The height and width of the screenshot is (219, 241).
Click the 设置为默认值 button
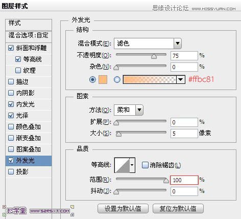(123, 208)
